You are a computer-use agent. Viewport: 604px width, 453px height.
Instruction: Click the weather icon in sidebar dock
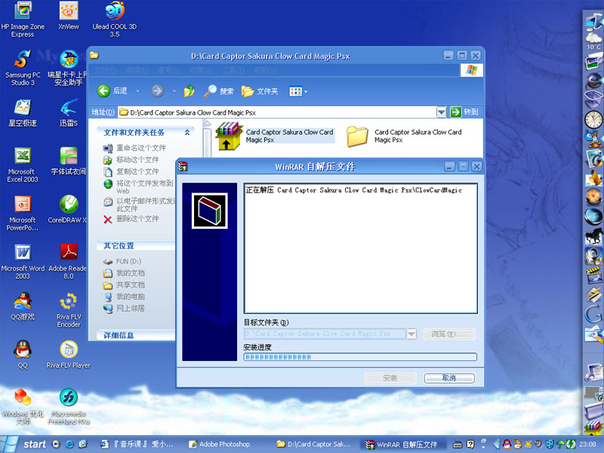point(593,41)
